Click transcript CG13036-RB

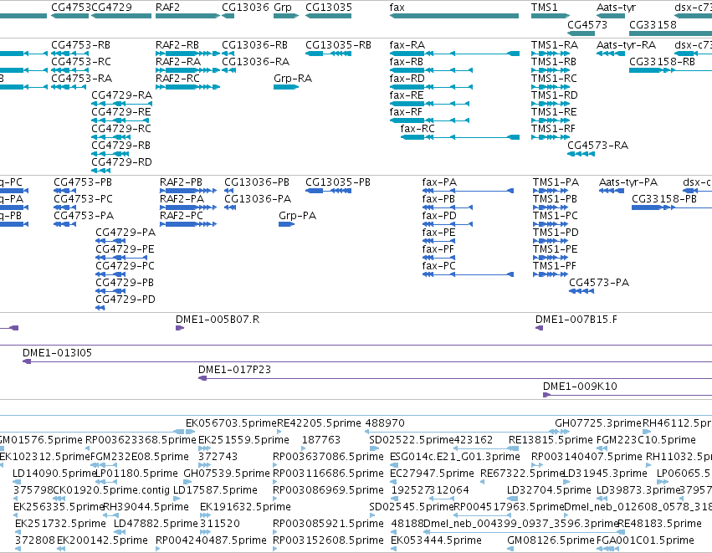click(254, 45)
